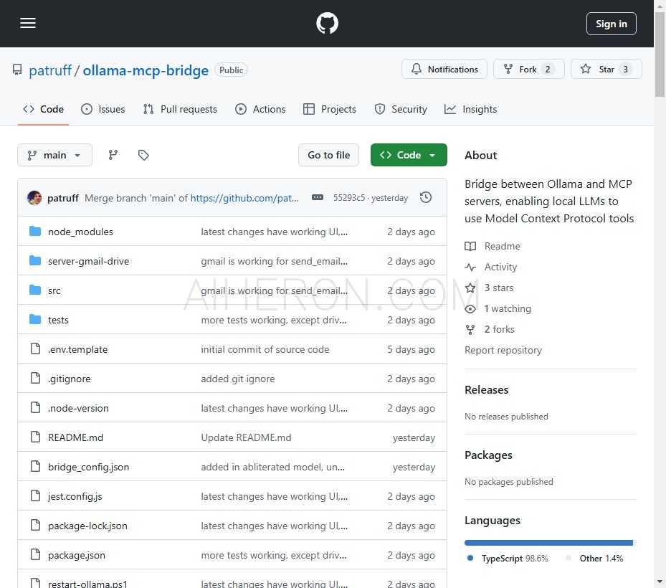Open the Activity link in About
The width and height of the screenshot is (666, 588).
(x=491, y=267)
